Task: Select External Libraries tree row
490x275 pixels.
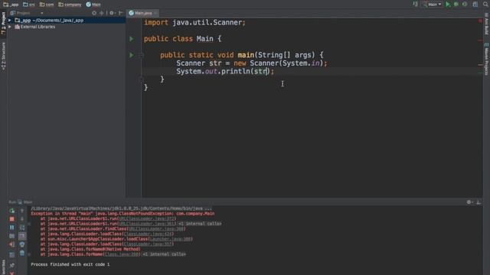Action: 67,27
